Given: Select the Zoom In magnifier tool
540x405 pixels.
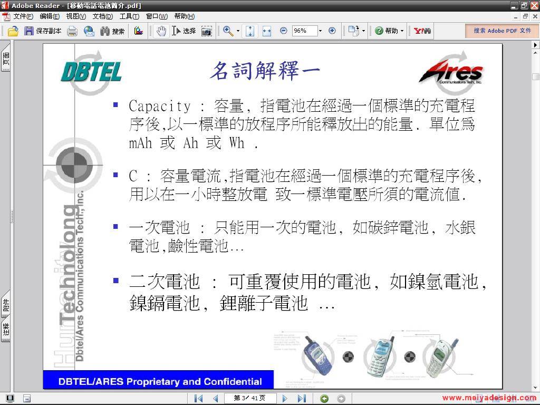Looking at the screenshot, I should pos(228,31).
